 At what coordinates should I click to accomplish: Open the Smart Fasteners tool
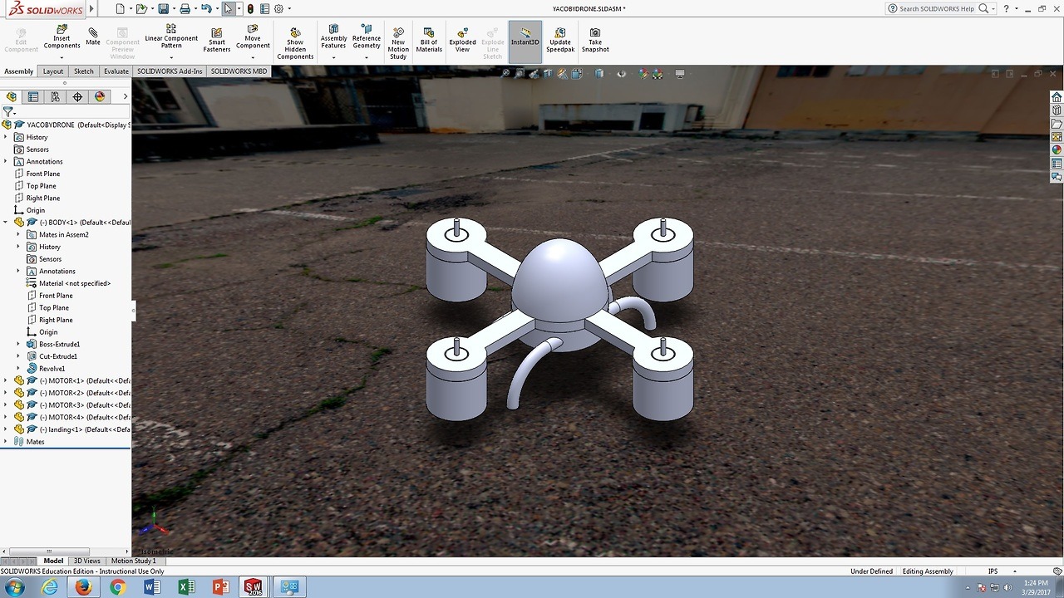point(217,41)
